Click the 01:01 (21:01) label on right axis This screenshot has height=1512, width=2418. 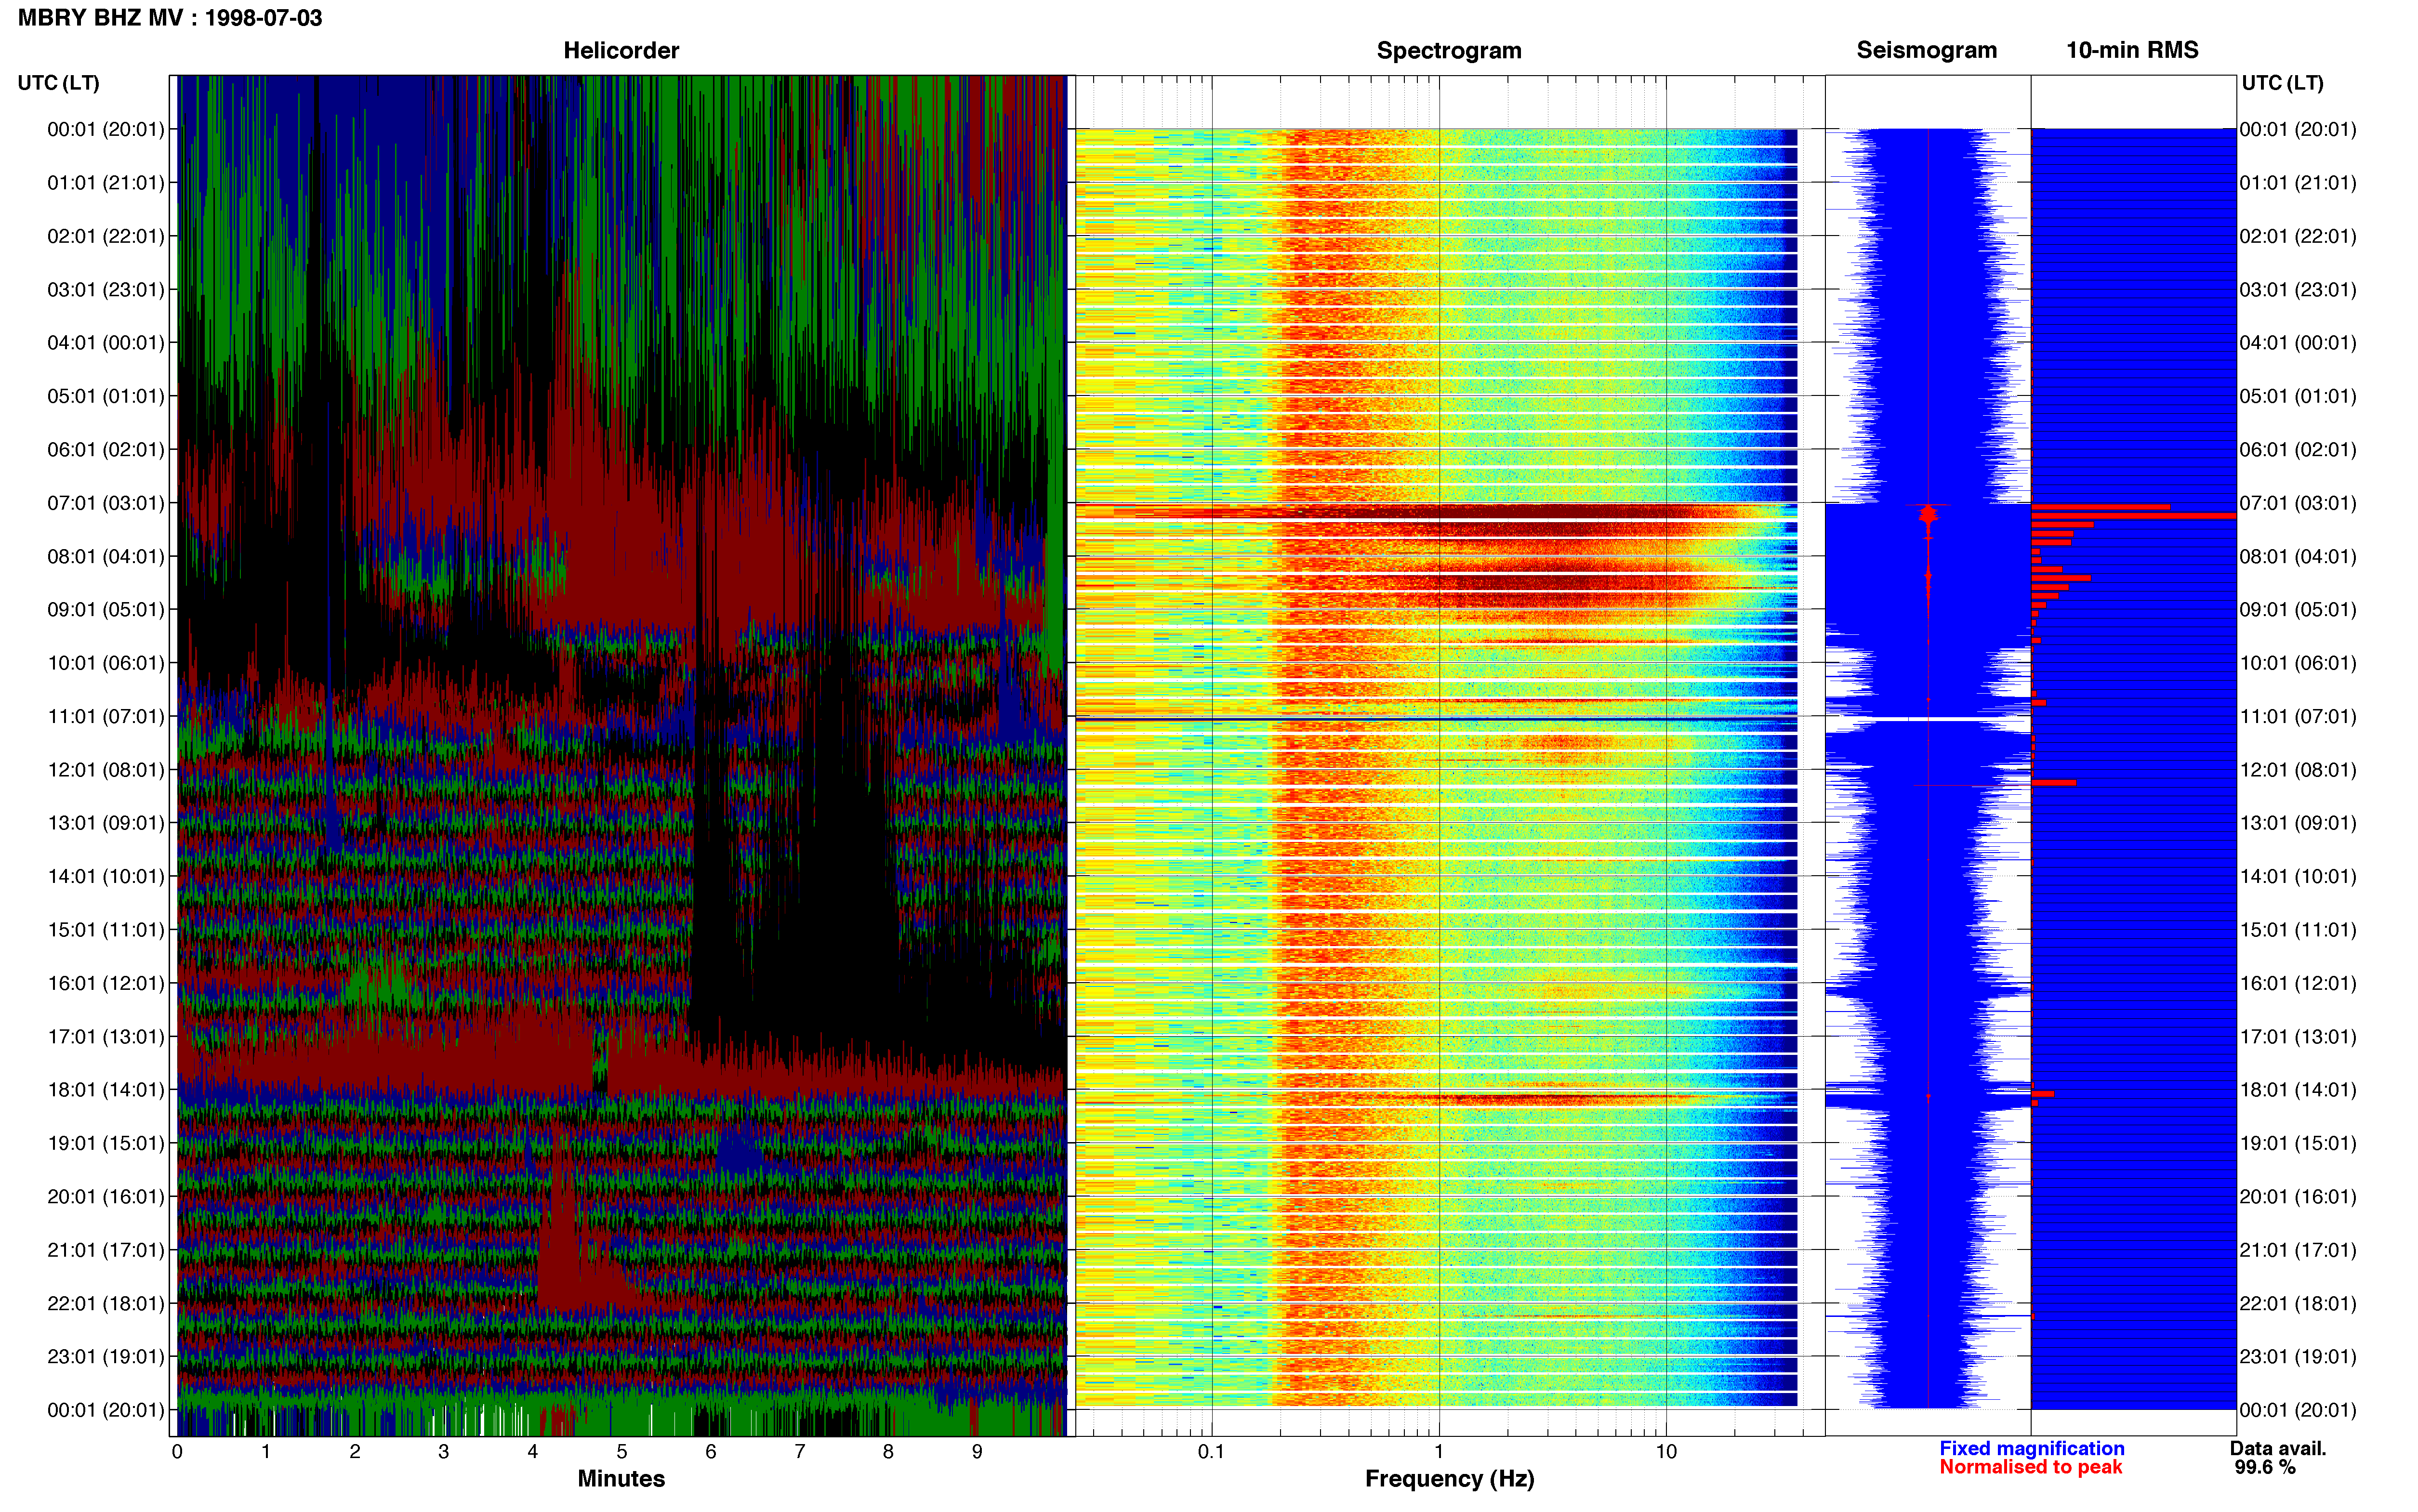pyautogui.click(x=2298, y=183)
